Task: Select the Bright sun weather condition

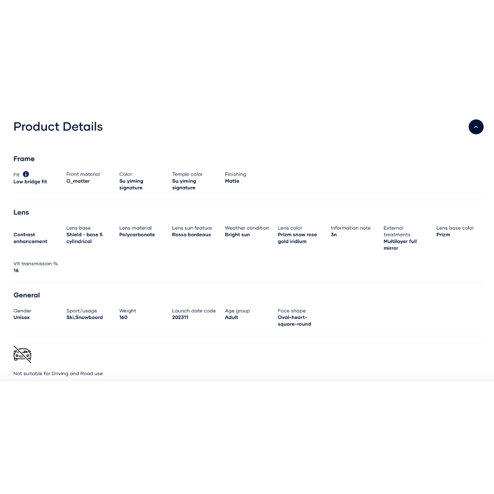Action: pyautogui.click(x=237, y=235)
